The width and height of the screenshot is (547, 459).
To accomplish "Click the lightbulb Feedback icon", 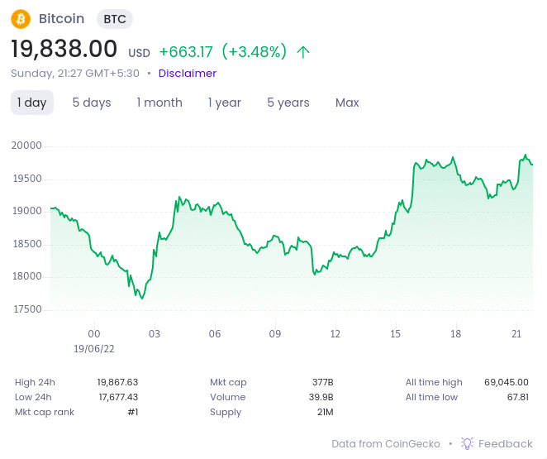I will coord(467,443).
